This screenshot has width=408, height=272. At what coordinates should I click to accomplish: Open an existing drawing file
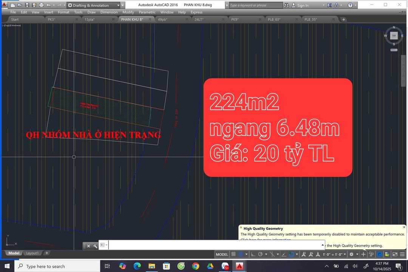[20, 5]
